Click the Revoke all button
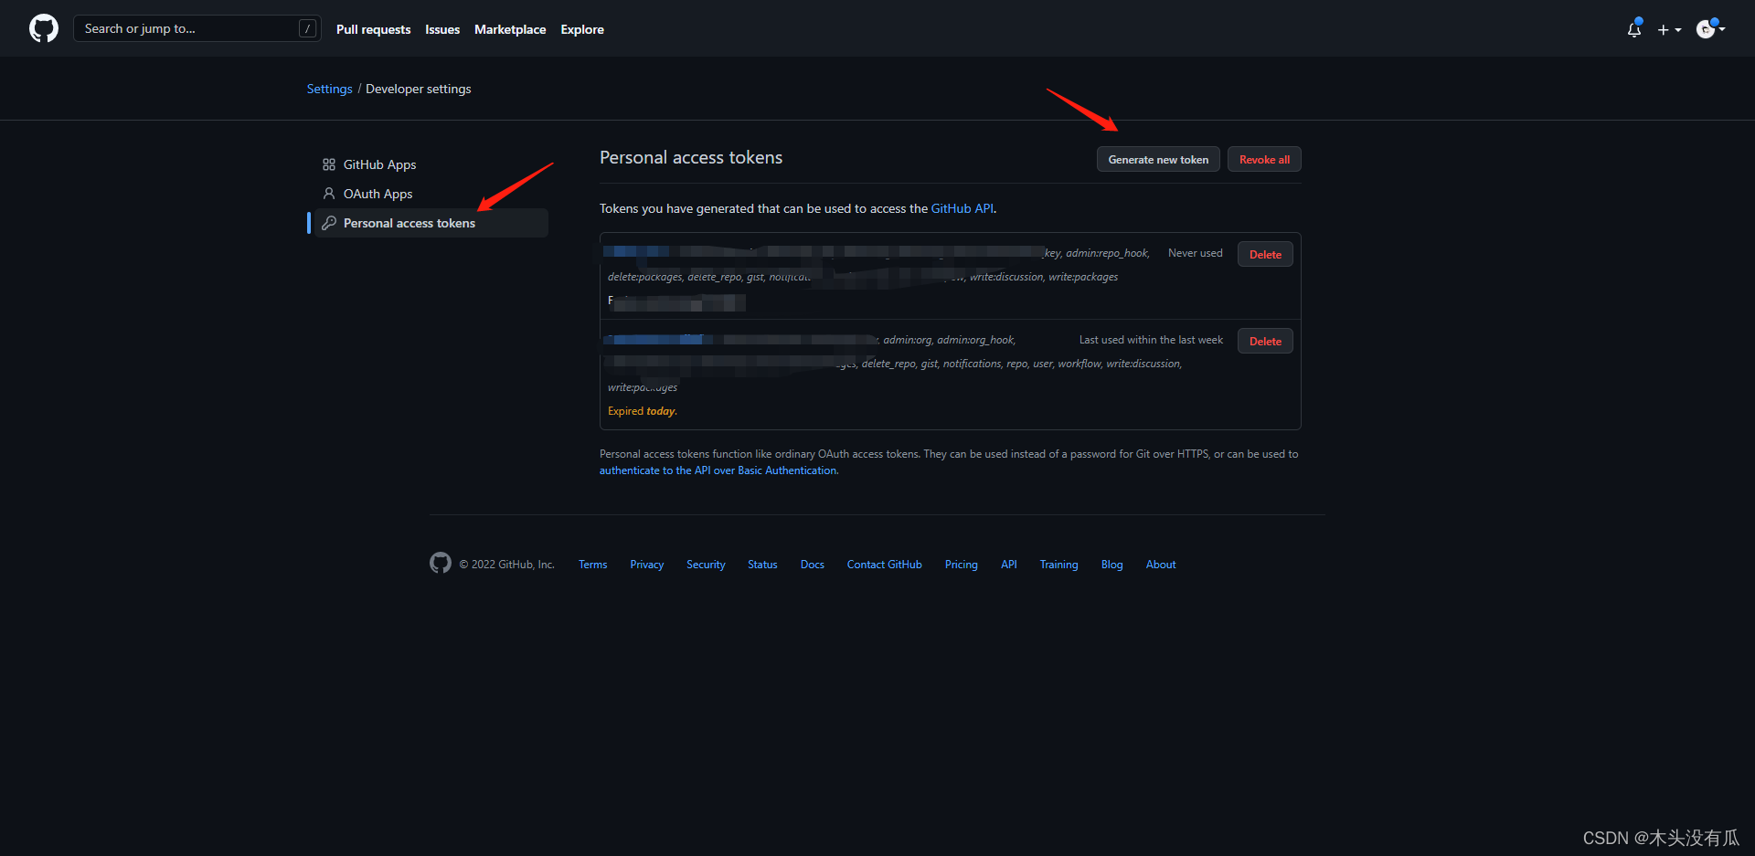The image size is (1755, 856). [1263, 158]
